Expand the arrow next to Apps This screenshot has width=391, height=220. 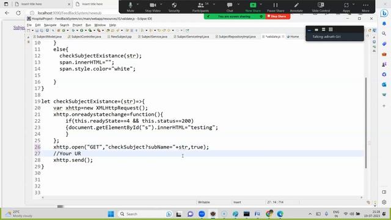pyautogui.click(x=353, y=4)
